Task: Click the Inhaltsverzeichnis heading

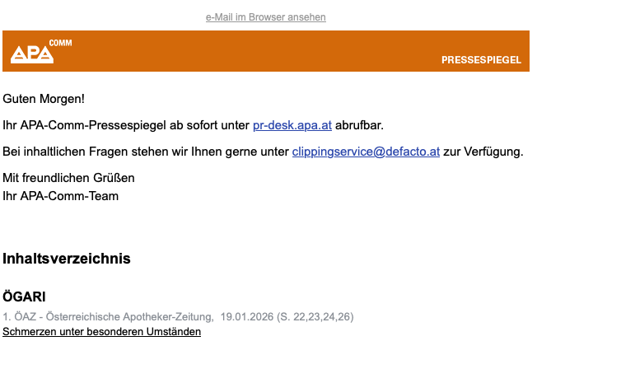Action: click(67, 259)
